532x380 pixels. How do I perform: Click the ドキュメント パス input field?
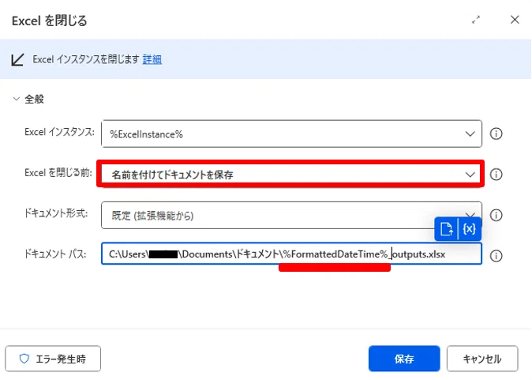tap(291, 254)
